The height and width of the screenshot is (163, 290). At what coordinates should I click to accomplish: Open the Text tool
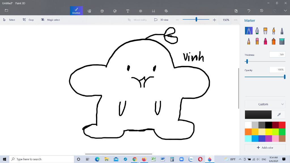pos(128,11)
